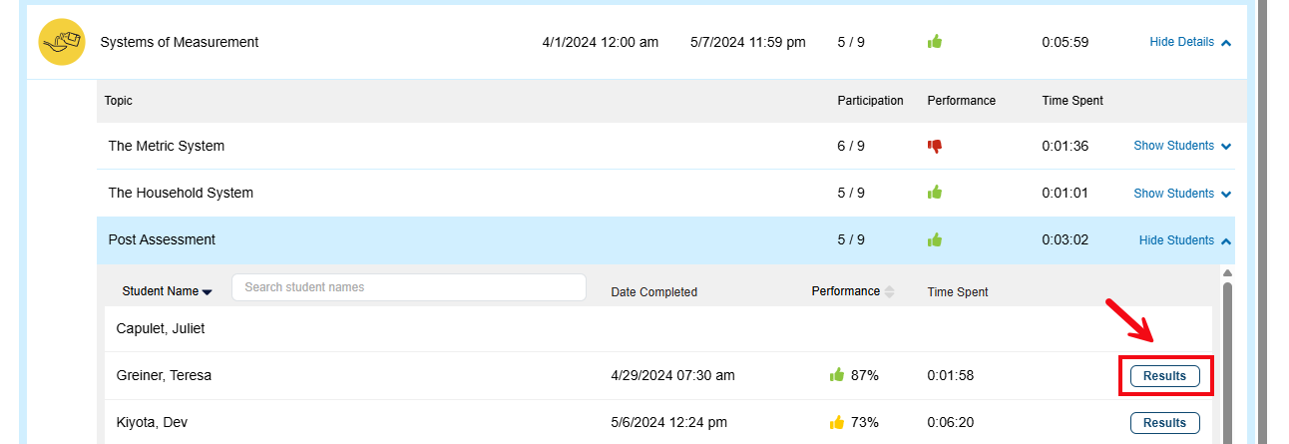Click the Search student names field
Image resolution: width=1289 pixels, height=444 pixels.
click(x=408, y=287)
